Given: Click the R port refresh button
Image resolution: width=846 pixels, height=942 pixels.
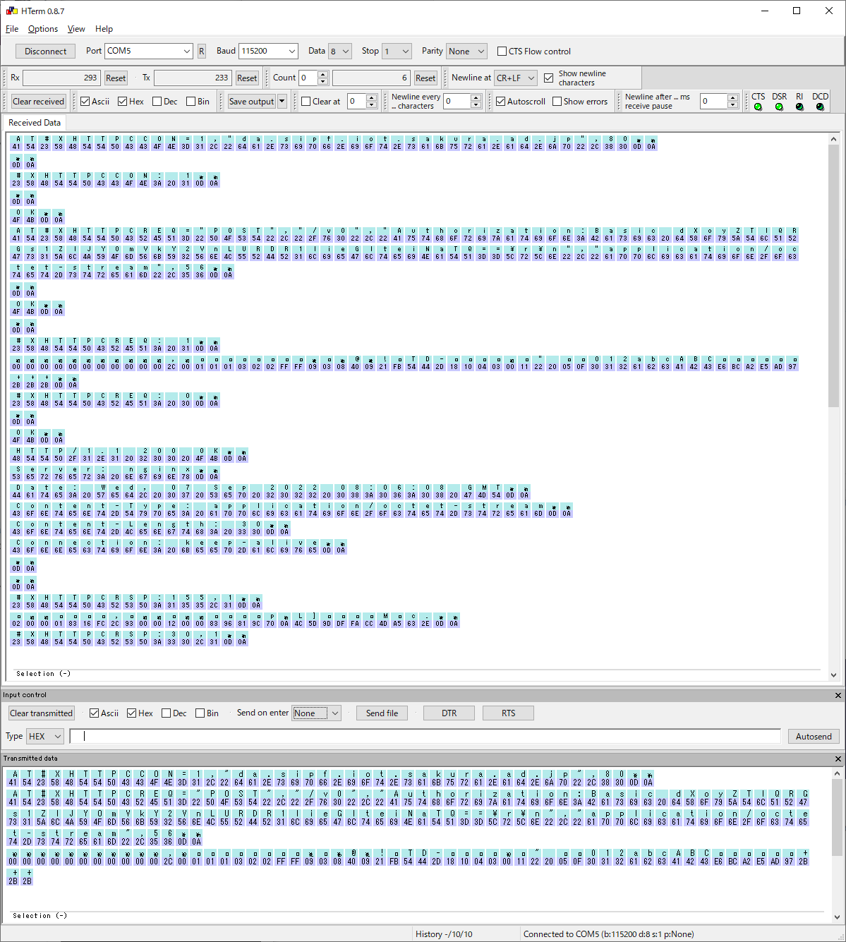Looking at the screenshot, I should point(202,52).
